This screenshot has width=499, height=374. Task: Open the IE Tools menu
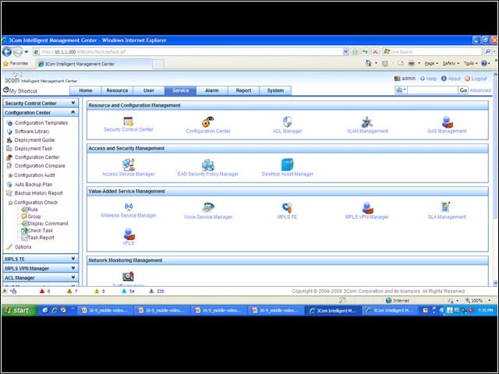[470, 63]
